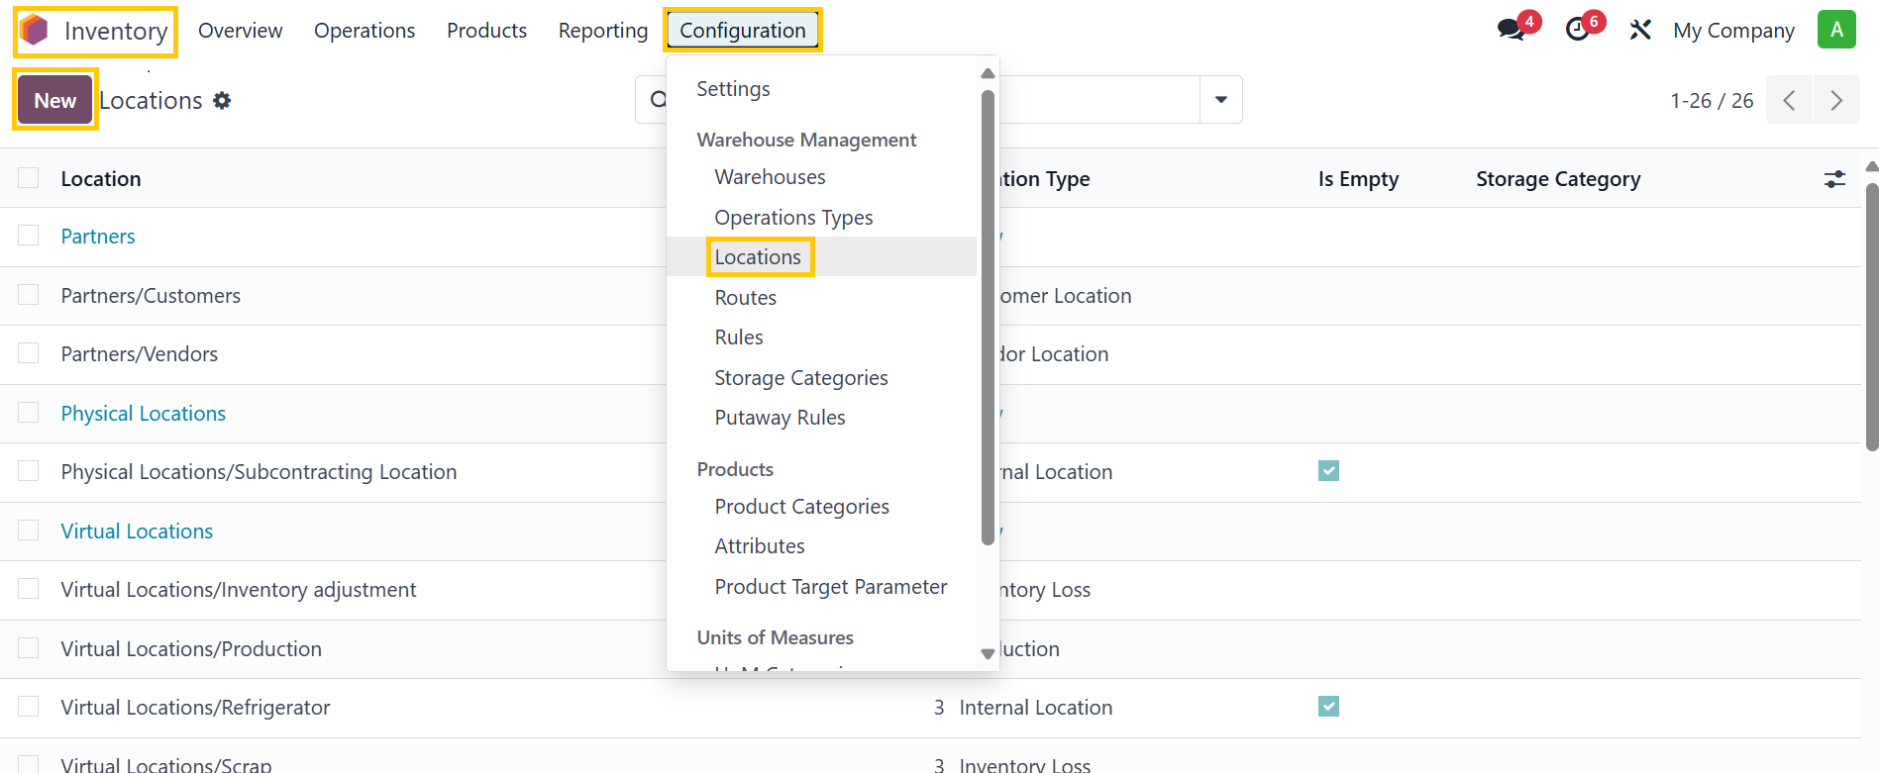The width and height of the screenshot is (1879, 773).
Task: Expand the search options dropdown arrow
Action: coord(1220,100)
